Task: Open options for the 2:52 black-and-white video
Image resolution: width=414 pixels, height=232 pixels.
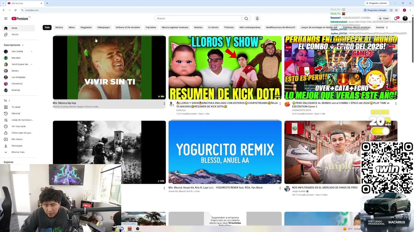Action: 164,188
